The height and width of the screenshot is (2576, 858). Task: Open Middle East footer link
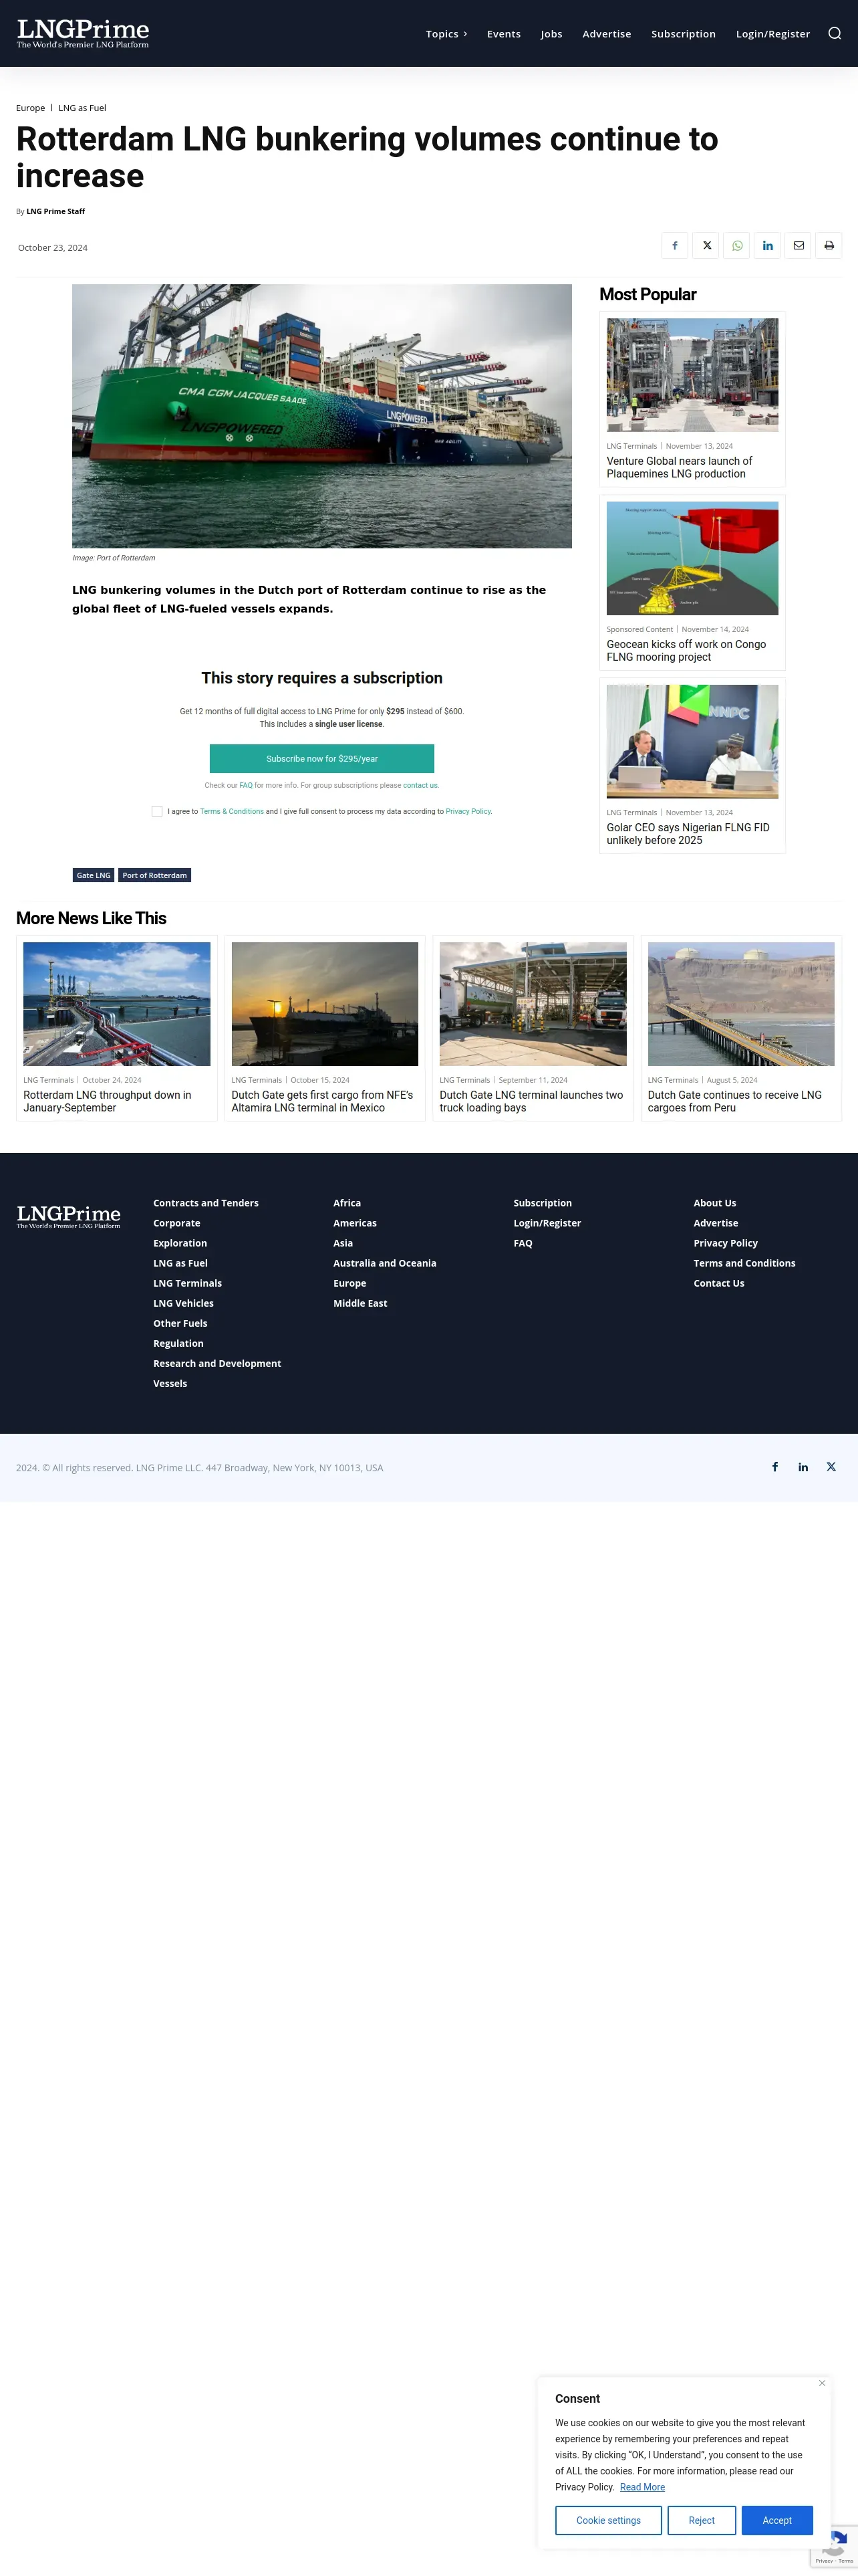[360, 1303]
